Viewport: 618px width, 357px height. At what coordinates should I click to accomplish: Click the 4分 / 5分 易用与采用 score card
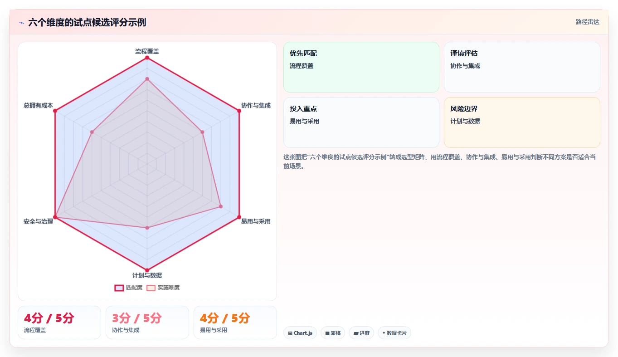(x=235, y=323)
